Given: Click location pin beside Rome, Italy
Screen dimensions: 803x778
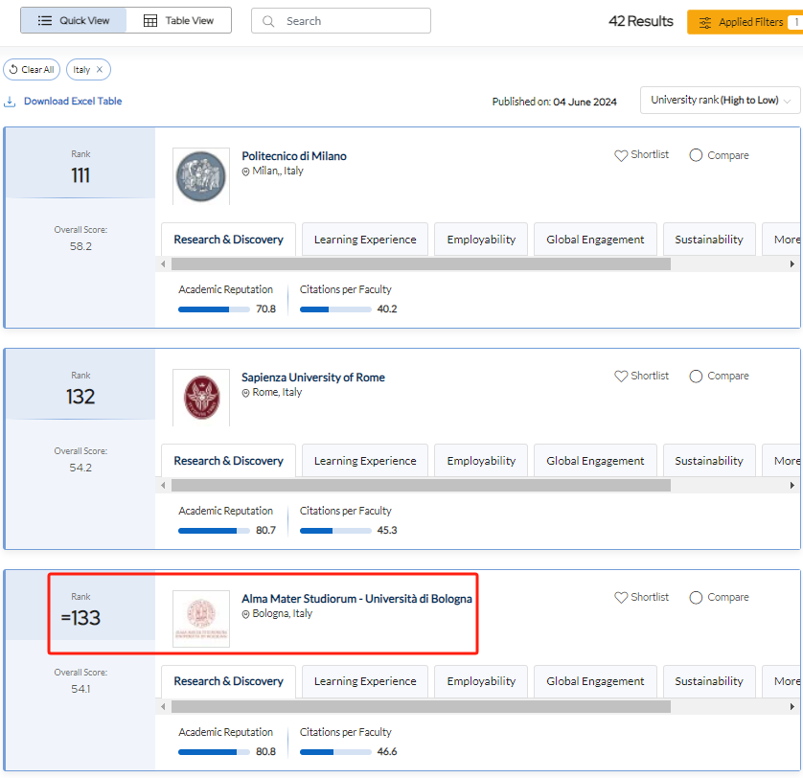Looking at the screenshot, I should point(246,393).
